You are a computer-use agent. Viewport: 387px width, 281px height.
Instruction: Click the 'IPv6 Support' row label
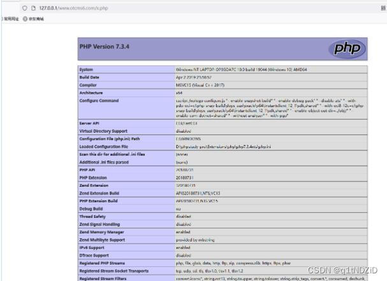(92, 248)
